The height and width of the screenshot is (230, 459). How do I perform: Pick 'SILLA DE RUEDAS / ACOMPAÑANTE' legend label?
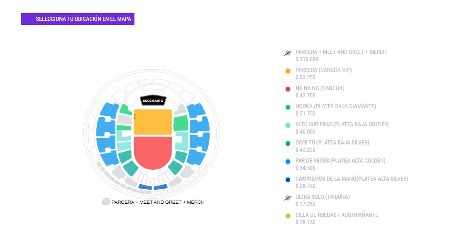pyautogui.click(x=336, y=215)
